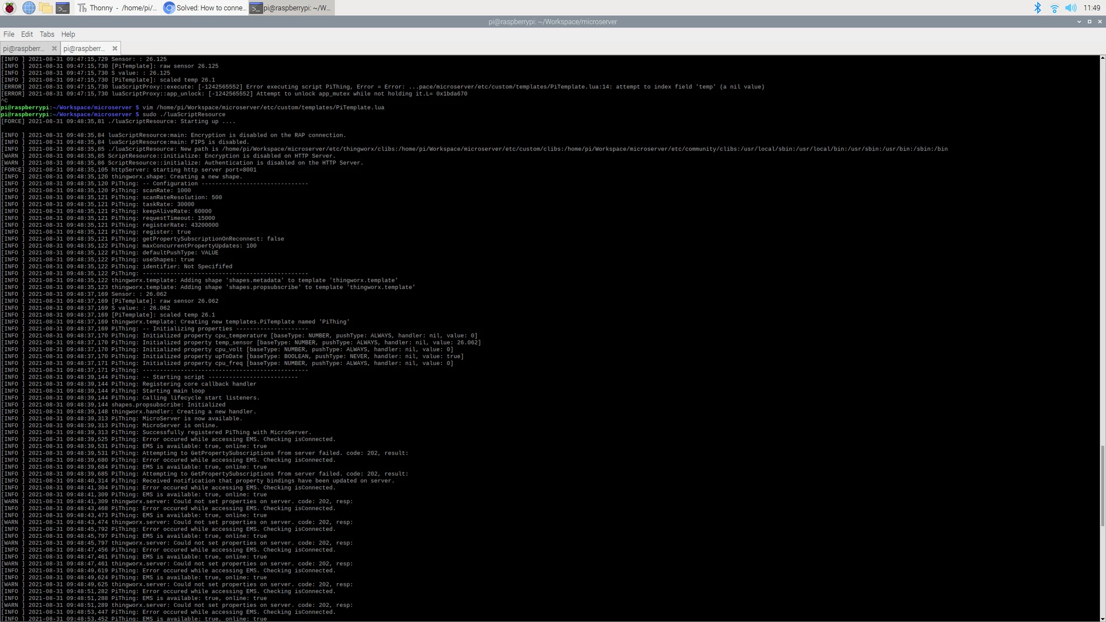The height and width of the screenshot is (622, 1106).
Task: Click the clock showing 11:49
Action: tap(1091, 8)
